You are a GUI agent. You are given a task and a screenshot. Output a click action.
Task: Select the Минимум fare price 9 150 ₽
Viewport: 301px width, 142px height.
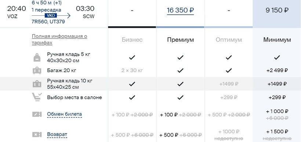tap(277, 10)
